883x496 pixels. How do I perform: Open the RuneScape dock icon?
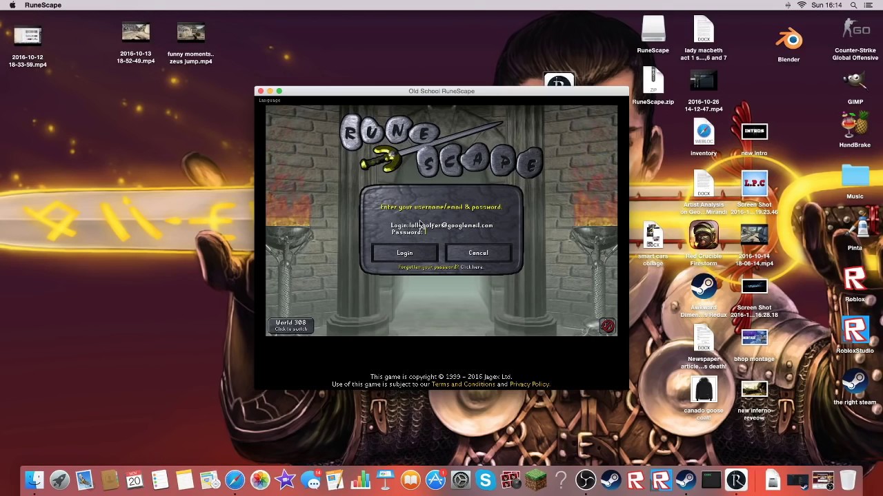tap(736, 479)
